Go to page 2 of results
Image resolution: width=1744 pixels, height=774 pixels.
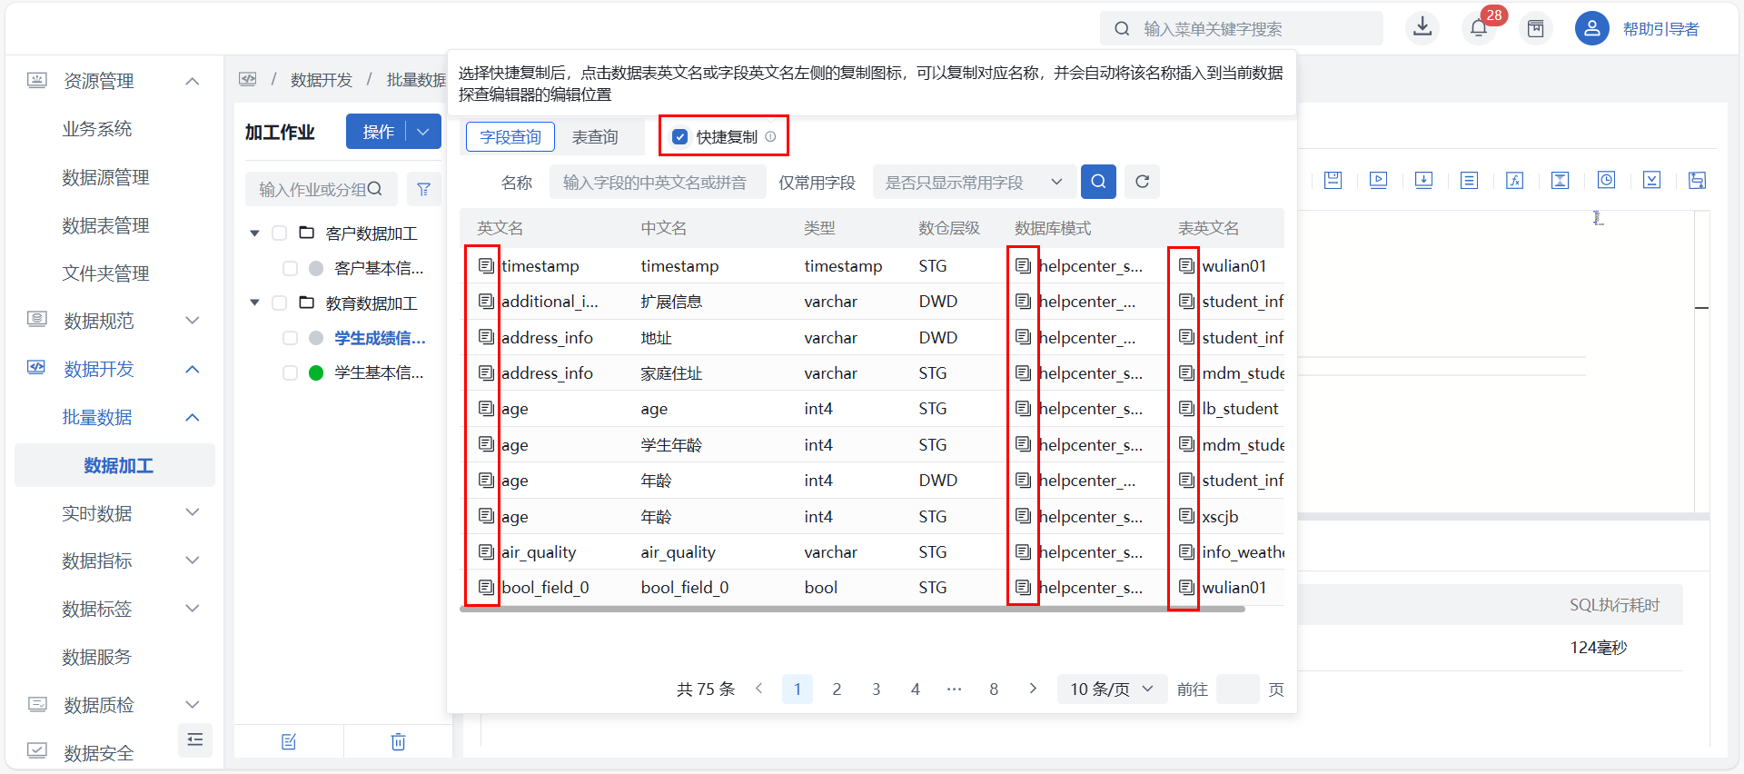[837, 689]
